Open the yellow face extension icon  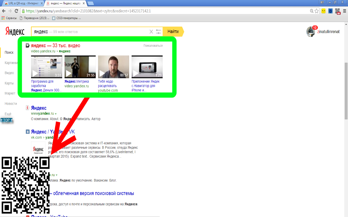click(324, 11)
